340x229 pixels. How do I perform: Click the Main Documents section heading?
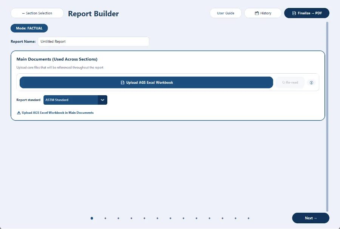tap(57, 59)
